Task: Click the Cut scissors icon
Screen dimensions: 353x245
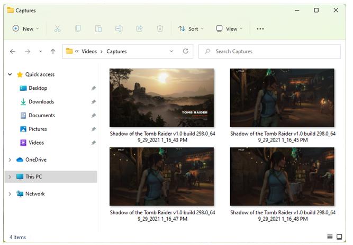Action: 57,29
